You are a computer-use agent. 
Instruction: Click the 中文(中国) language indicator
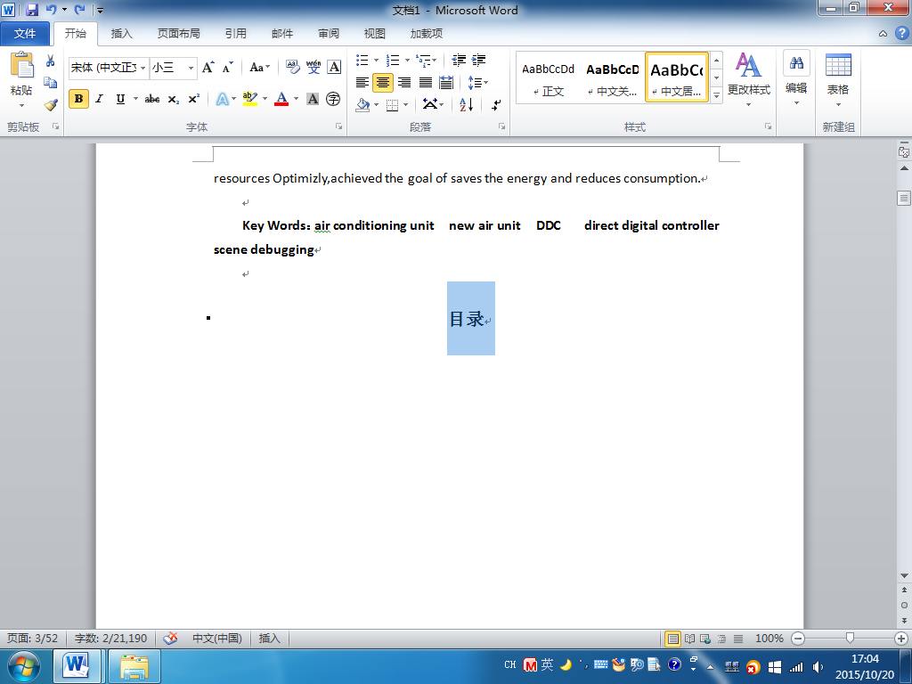(x=217, y=638)
